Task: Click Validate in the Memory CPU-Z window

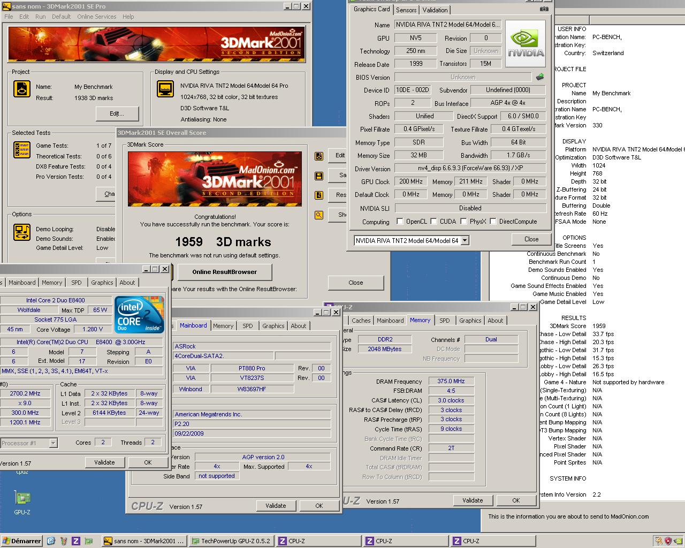Action: pyautogui.click(x=473, y=500)
